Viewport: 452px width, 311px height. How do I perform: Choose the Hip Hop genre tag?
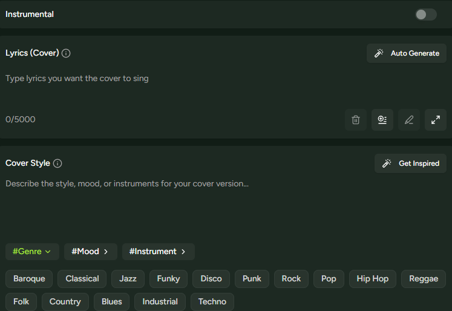(372, 279)
